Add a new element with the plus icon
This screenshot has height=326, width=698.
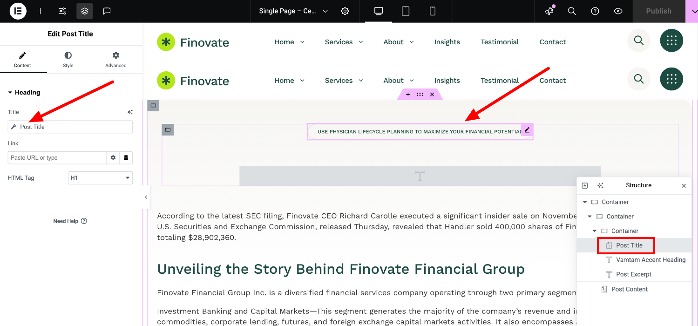click(41, 11)
